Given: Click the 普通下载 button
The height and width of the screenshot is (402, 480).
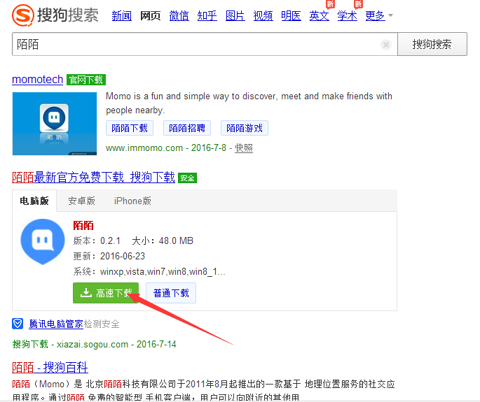Looking at the screenshot, I should point(171,293).
